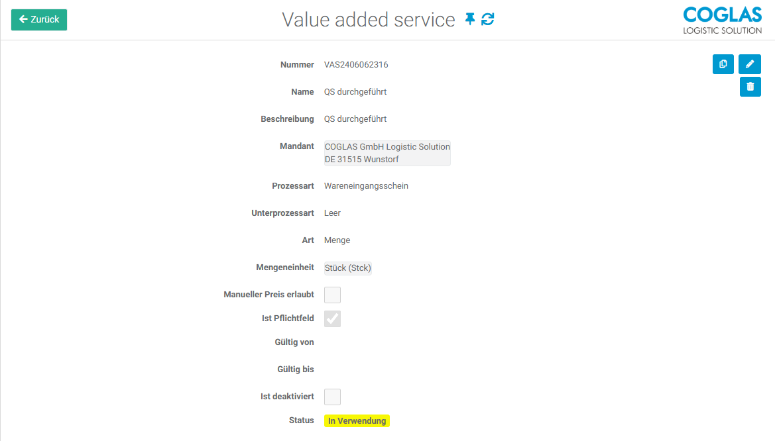Screen dimensions: 775x441
Task: Pin the Value added service page
Action: click(x=470, y=19)
